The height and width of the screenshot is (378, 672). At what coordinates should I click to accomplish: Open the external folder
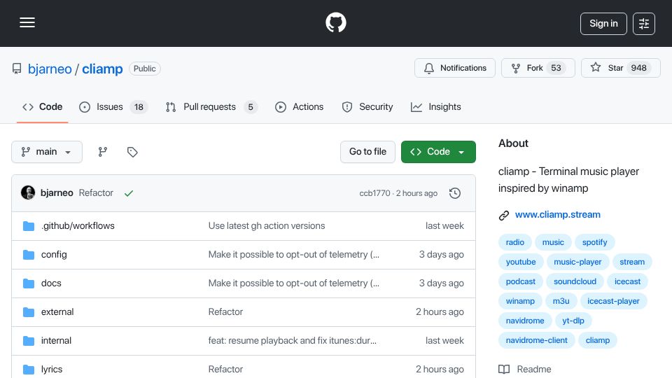pyautogui.click(x=57, y=312)
